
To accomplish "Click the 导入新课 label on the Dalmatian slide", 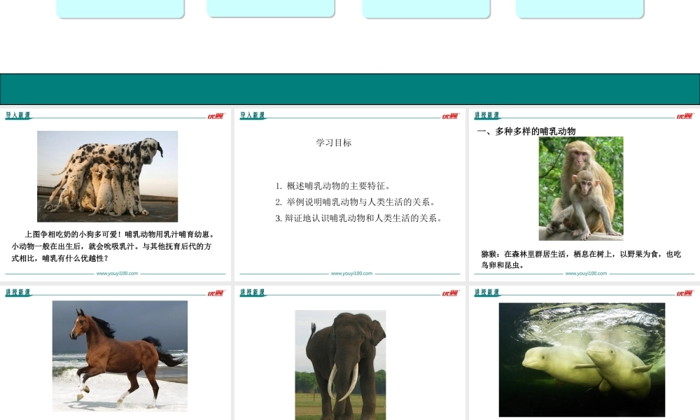I will tap(18, 115).
